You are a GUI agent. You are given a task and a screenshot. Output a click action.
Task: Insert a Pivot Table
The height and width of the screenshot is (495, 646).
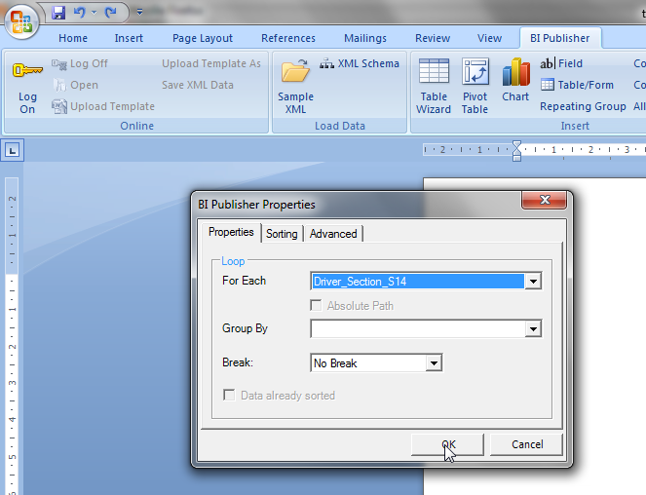tap(475, 86)
